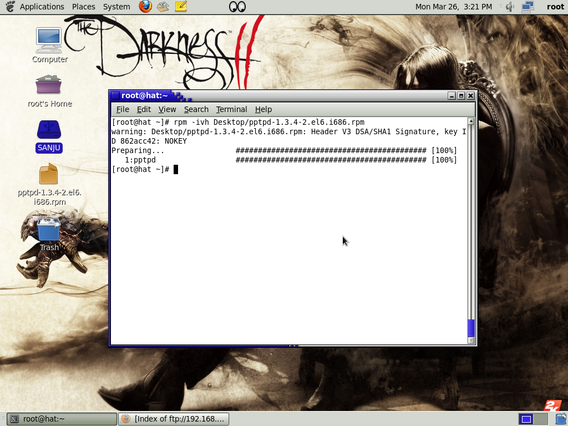The height and width of the screenshot is (426, 568).
Task: Select the Trash desktop icon
Action: (49, 235)
